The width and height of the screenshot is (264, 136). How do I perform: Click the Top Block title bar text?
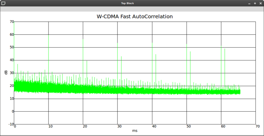point(132,3)
